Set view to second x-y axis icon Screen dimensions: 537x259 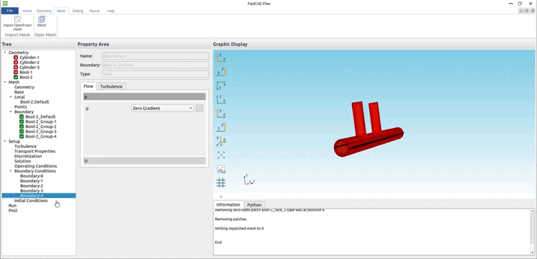coord(221,71)
